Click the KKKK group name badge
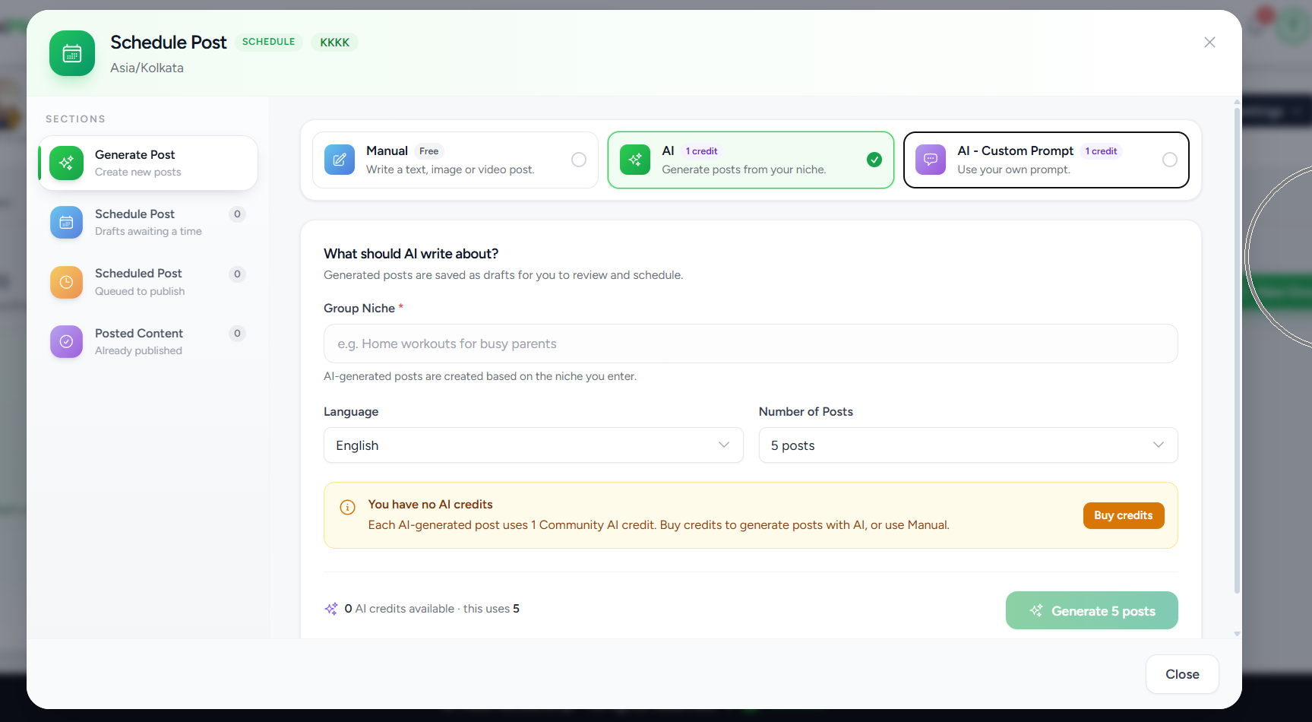Viewport: 1312px width, 722px height. point(335,43)
